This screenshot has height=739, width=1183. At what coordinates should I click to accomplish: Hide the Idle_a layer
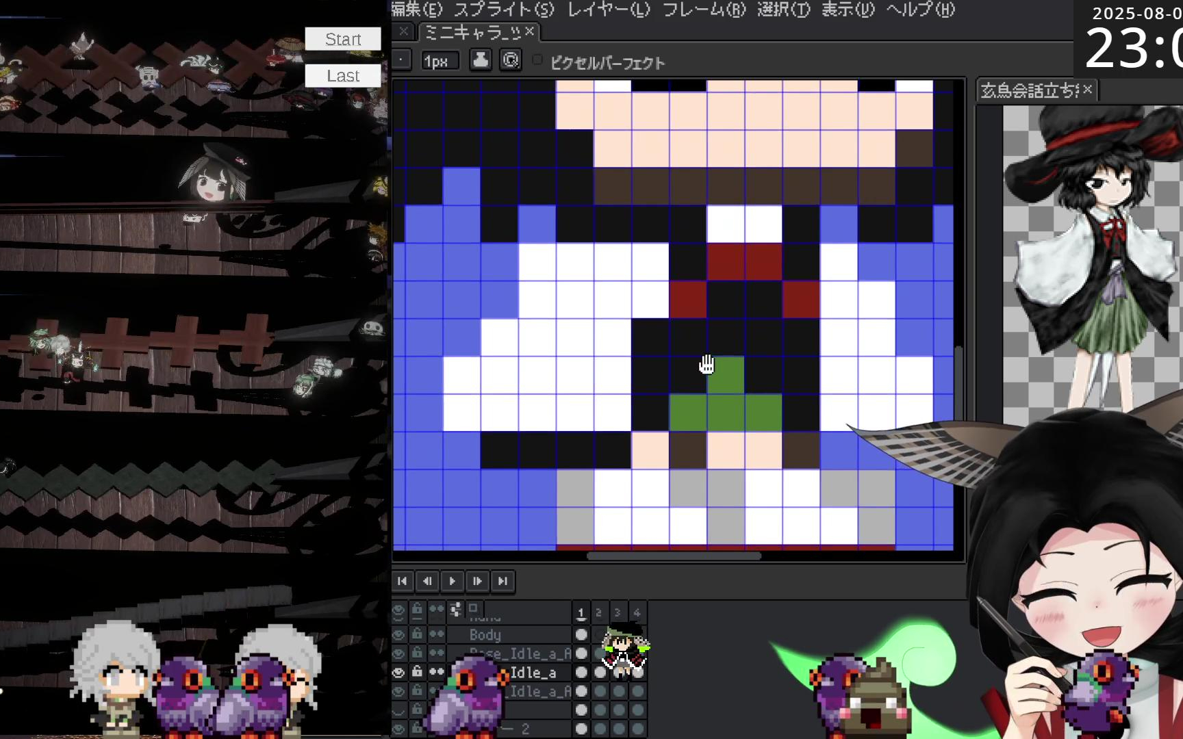coord(398,672)
